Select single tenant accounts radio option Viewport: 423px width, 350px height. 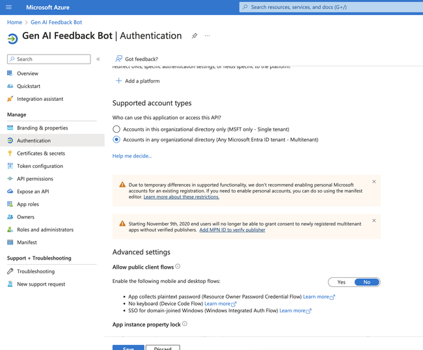coord(116,129)
